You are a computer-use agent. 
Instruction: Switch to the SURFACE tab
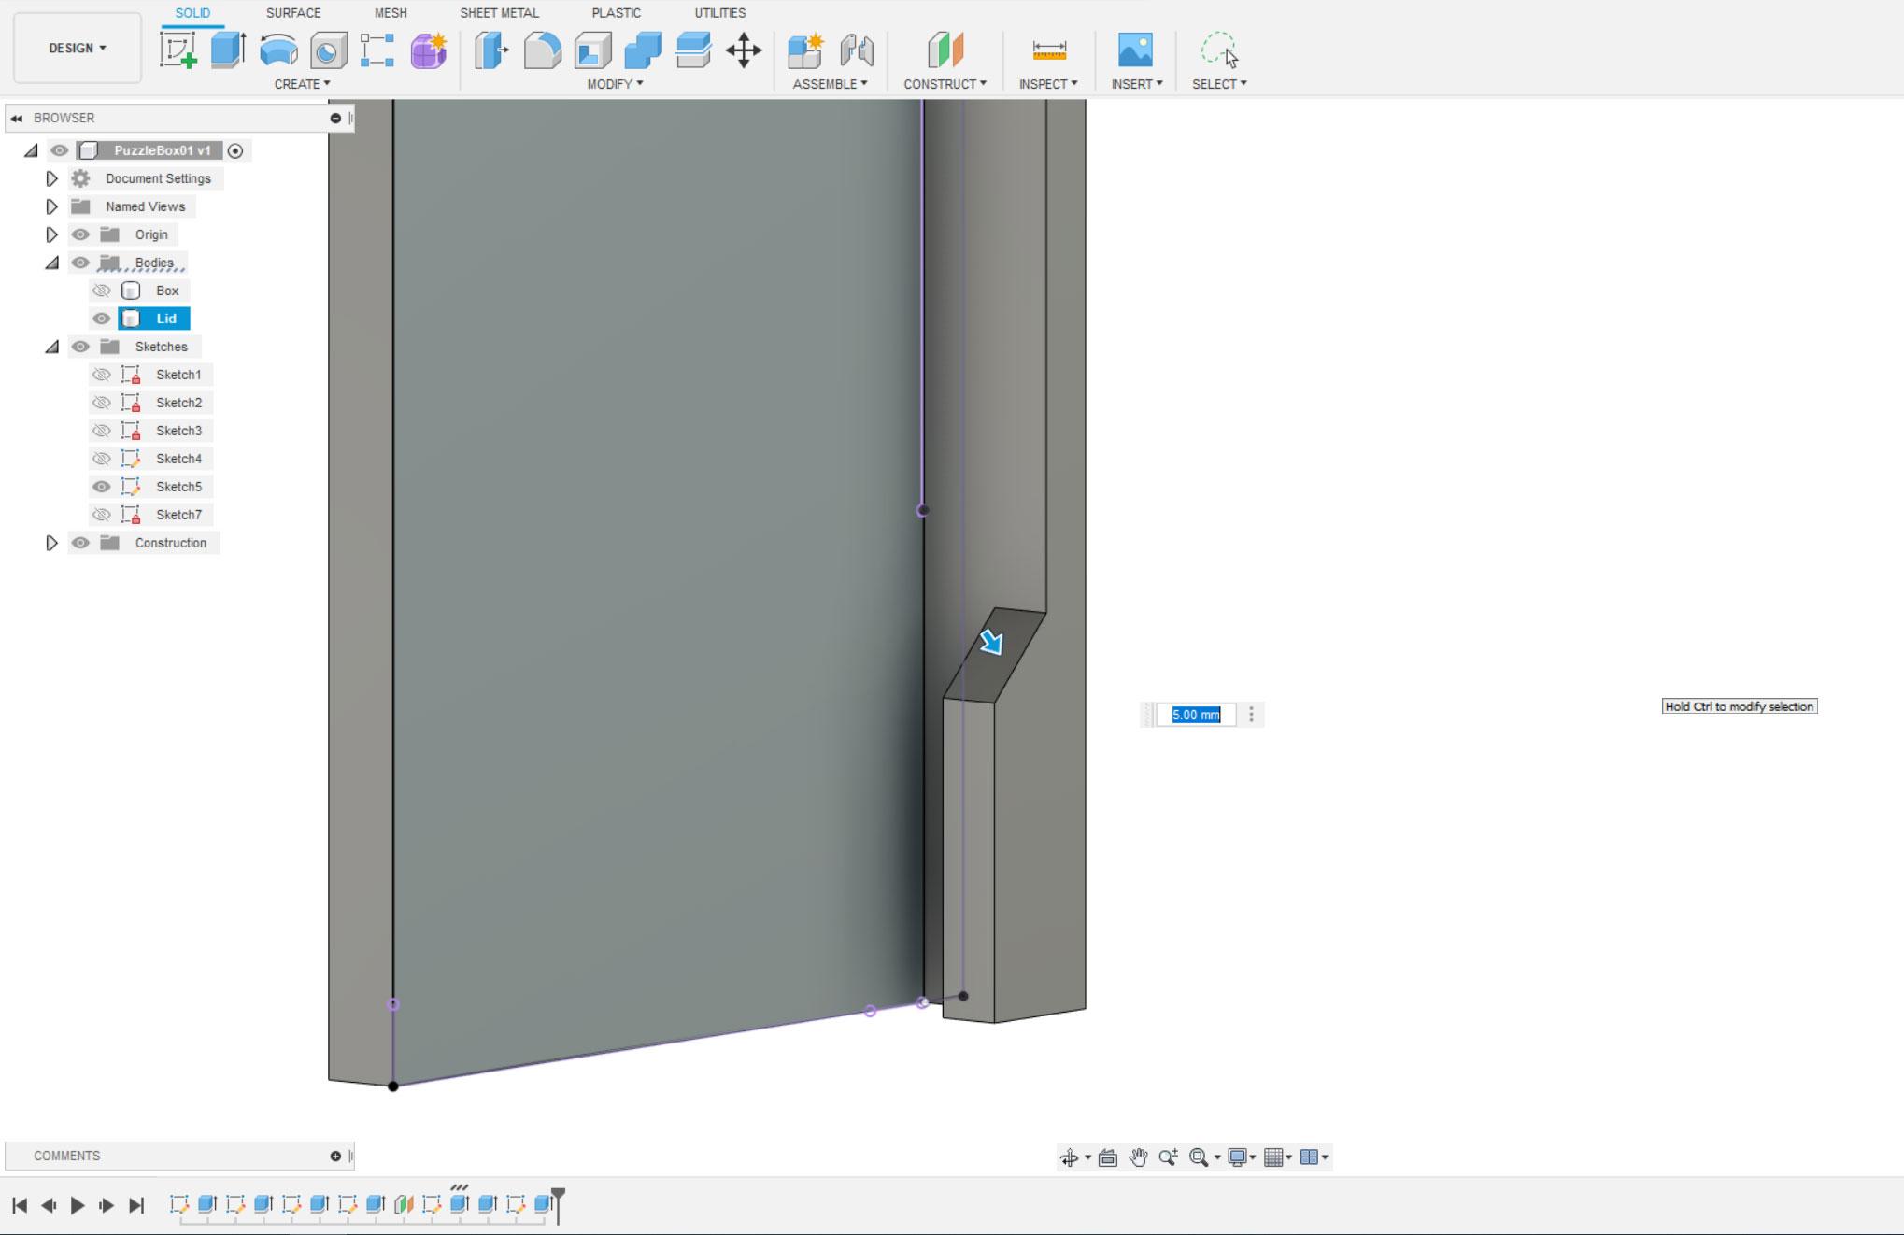293,13
